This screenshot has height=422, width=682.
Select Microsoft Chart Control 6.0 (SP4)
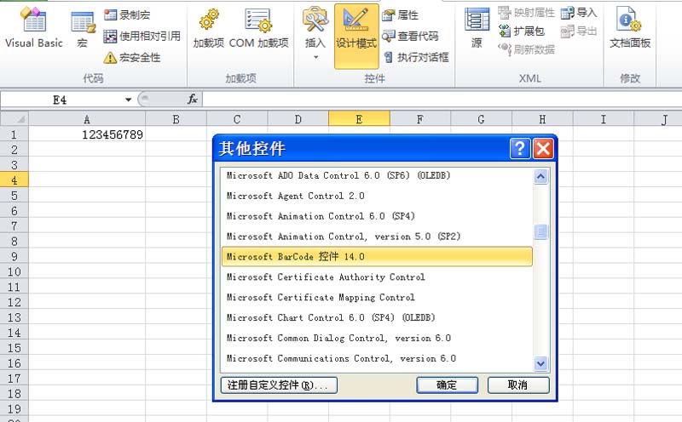pyautogui.click(x=377, y=317)
